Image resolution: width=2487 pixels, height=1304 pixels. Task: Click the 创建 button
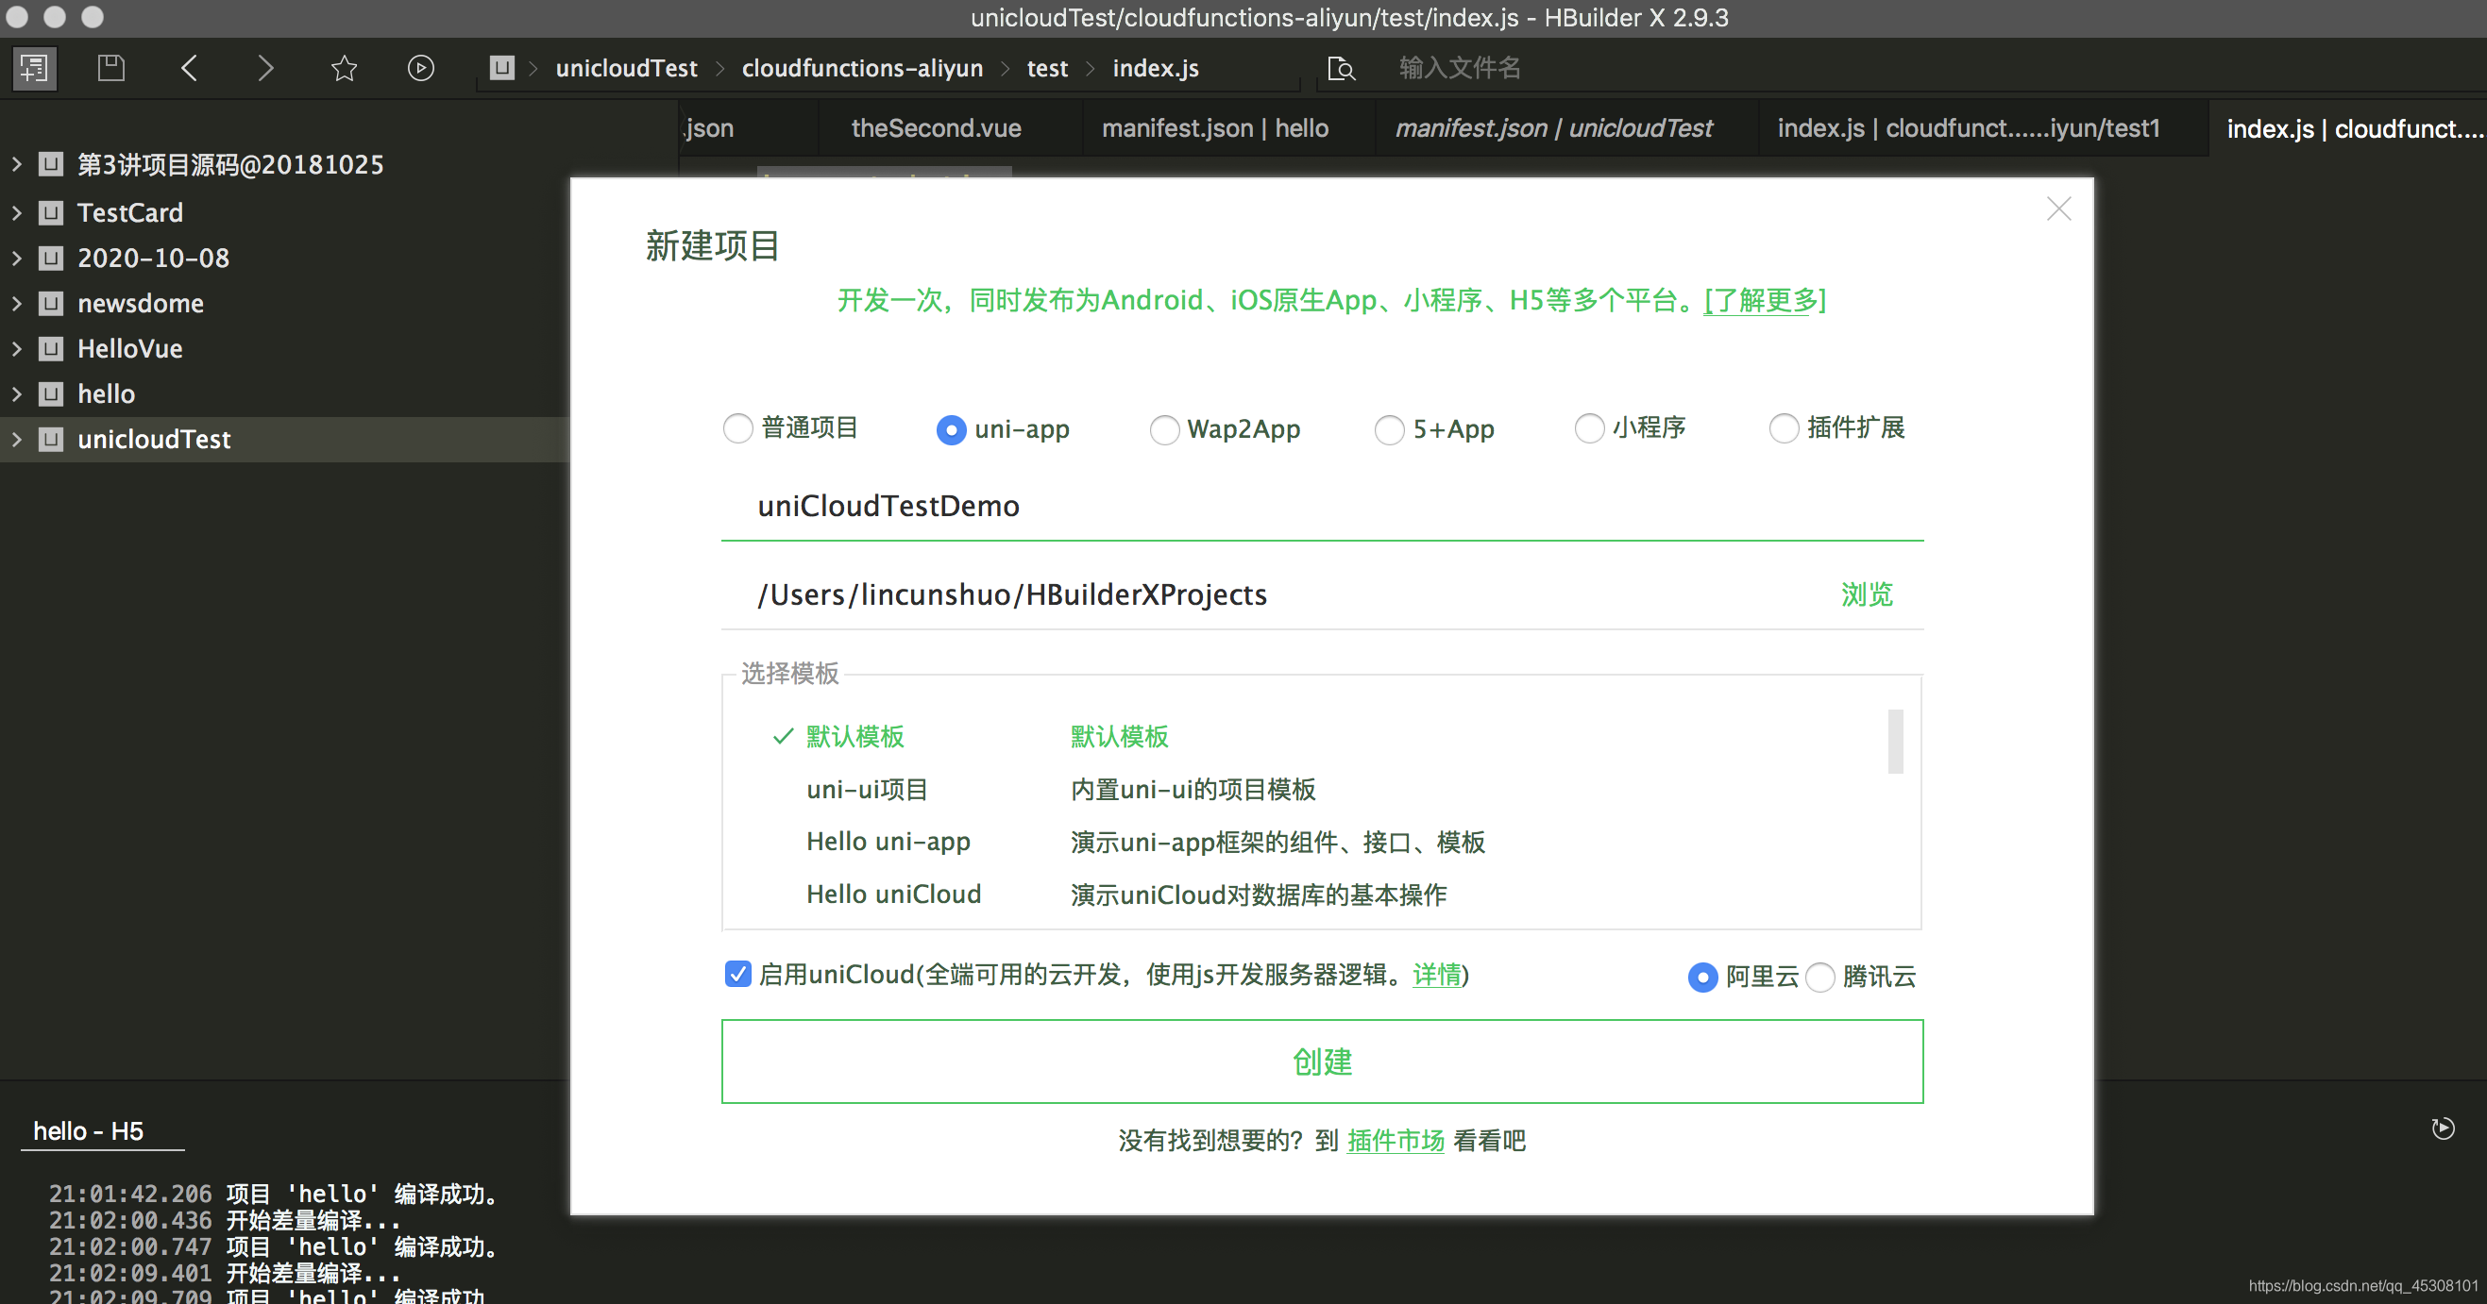pyautogui.click(x=1322, y=1062)
